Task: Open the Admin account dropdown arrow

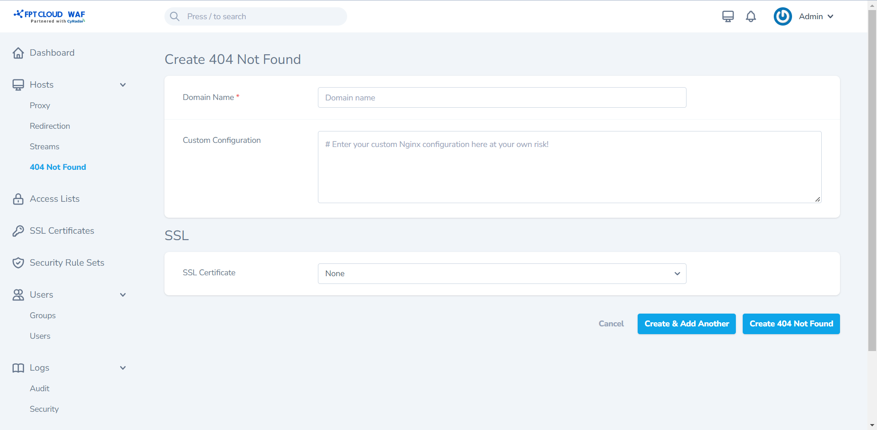Action: 830,16
